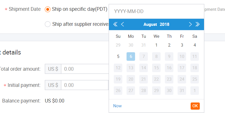
Task: Choose August 5 in calendar
Action: click(118, 56)
